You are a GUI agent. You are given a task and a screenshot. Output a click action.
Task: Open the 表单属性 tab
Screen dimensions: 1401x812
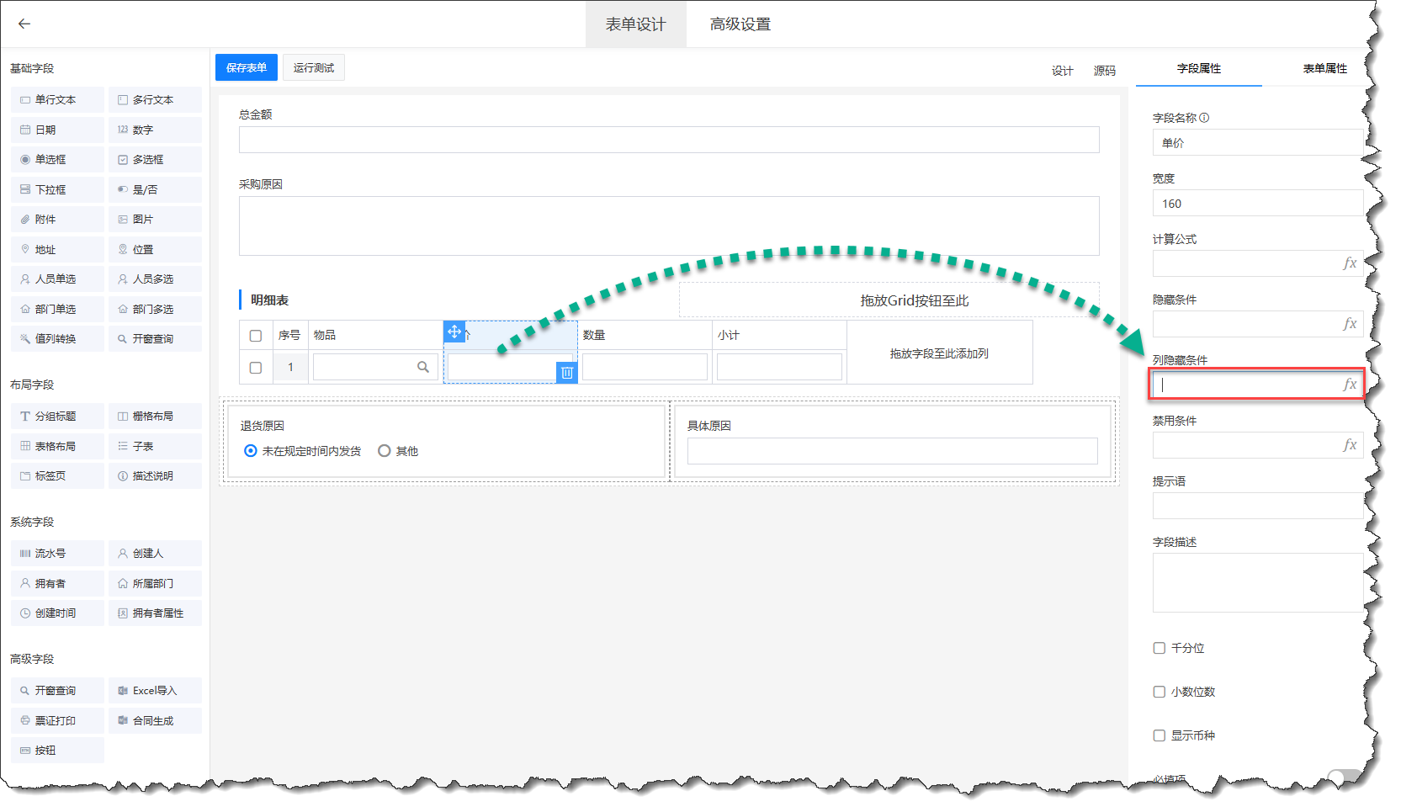coord(1324,68)
